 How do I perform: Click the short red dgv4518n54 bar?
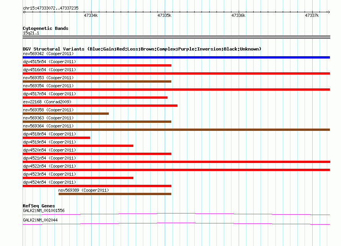tap(56, 138)
